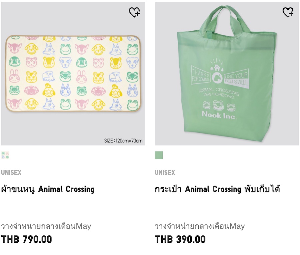The width and height of the screenshot is (300, 255).
Task: Click the blanket's วางจำหน่ายกลางเดือนMay release note
Action: tap(46, 226)
